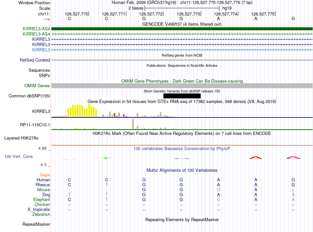
Task: Click the Human Feb. 2009 (GRCh37/hg19) header
Action: tap(144, 3)
